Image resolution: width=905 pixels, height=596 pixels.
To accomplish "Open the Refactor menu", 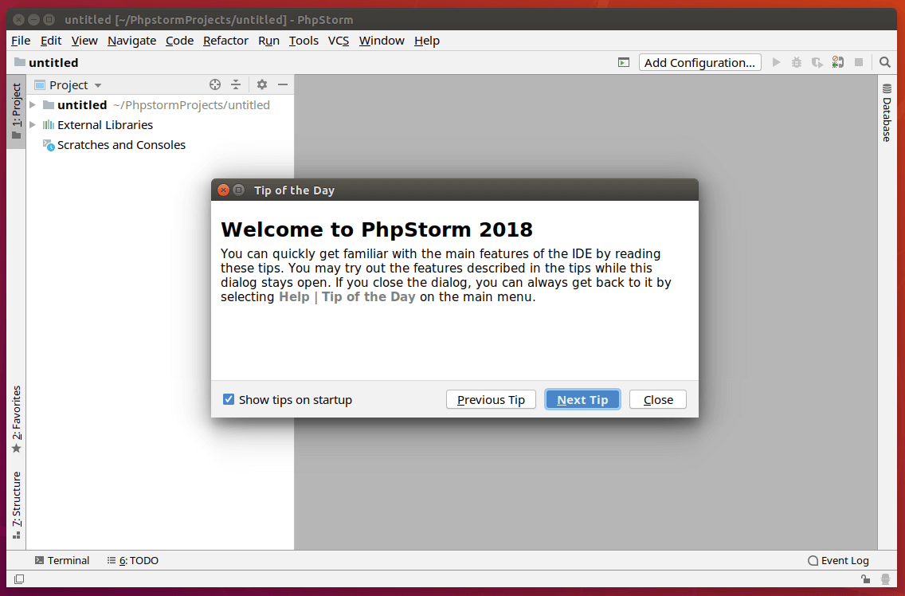I will (x=225, y=41).
